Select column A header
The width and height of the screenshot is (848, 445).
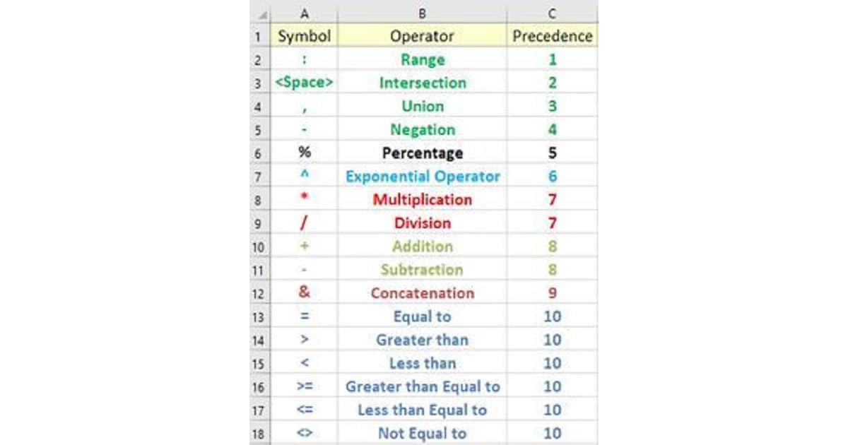coord(304,14)
